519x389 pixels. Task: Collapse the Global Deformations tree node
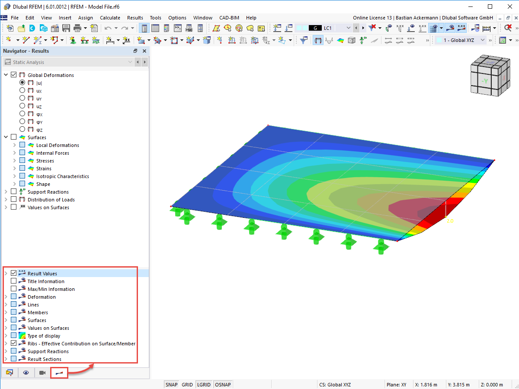tap(6, 75)
